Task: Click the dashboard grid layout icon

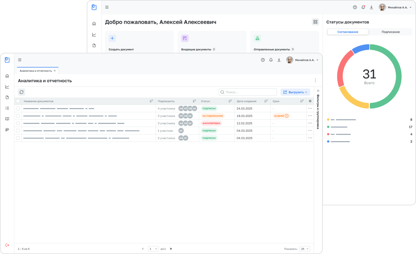Action: pyautogui.click(x=315, y=22)
